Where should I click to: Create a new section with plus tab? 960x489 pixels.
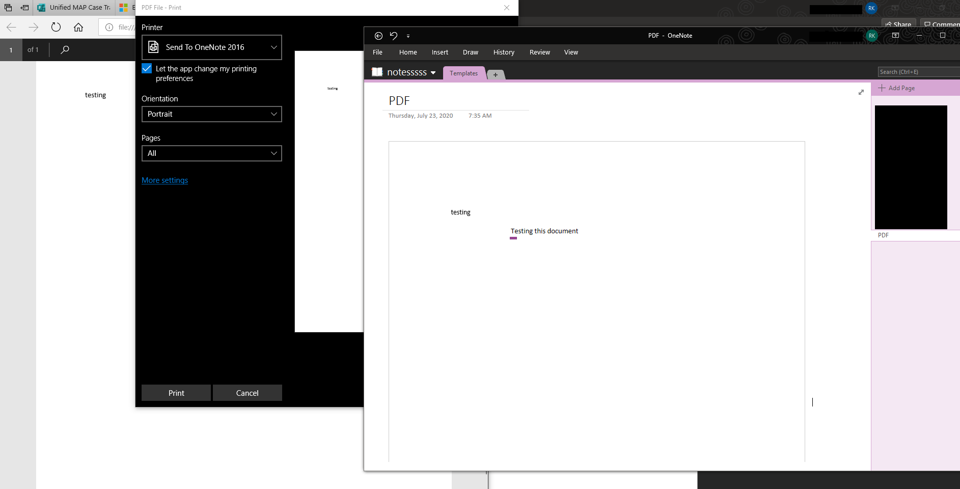click(496, 75)
